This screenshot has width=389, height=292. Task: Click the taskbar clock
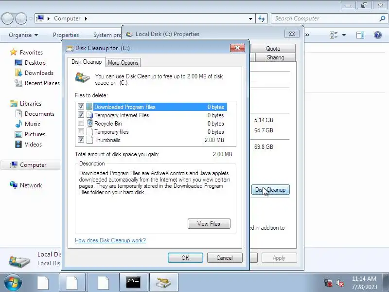[364, 283]
